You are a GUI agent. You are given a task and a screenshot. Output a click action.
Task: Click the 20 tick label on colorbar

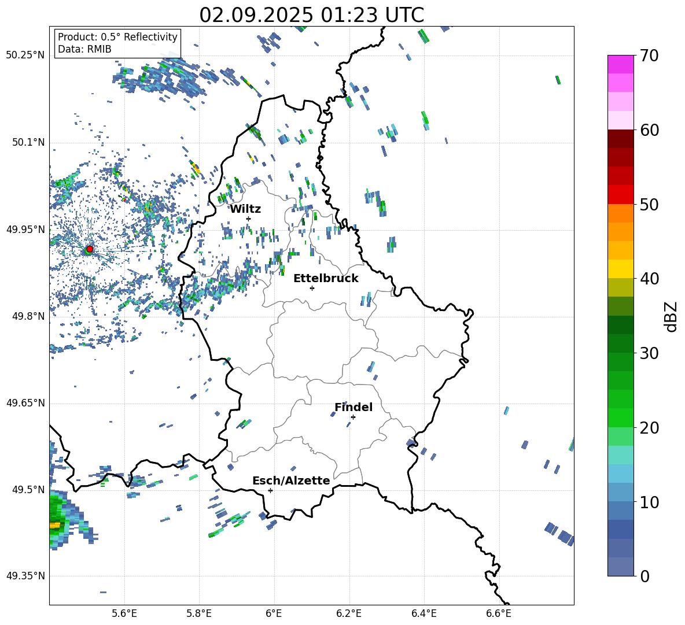(649, 428)
